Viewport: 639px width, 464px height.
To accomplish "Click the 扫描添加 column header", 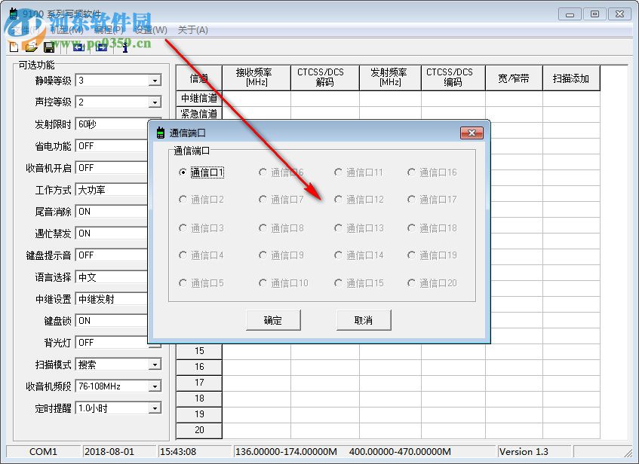I will (571, 78).
